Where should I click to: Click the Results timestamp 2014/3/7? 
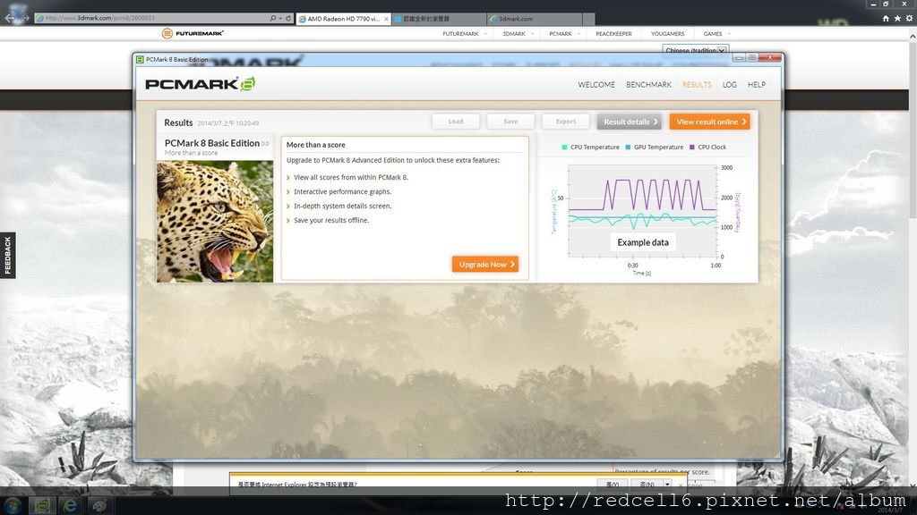(228, 123)
